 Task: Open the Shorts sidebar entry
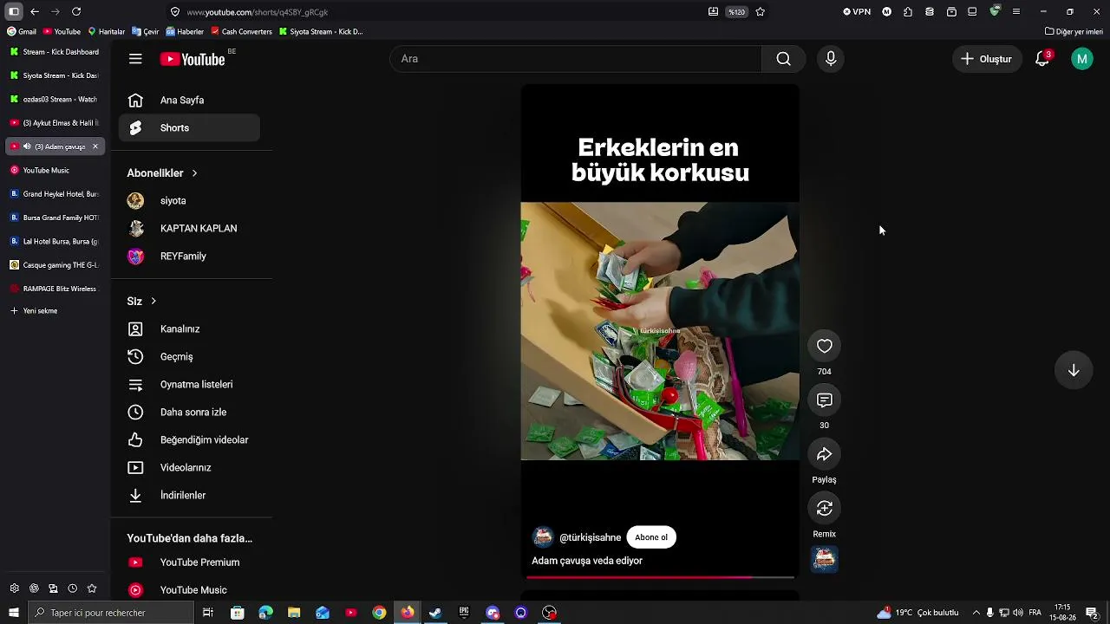click(x=189, y=128)
